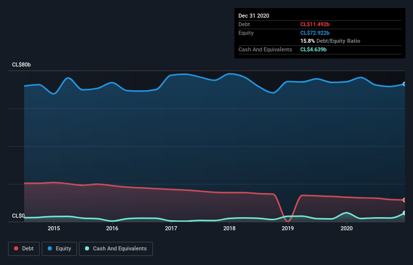413x265 pixels.
Task: Select the Debt endpoint marker at 2020 end
Action: (404, 200)
